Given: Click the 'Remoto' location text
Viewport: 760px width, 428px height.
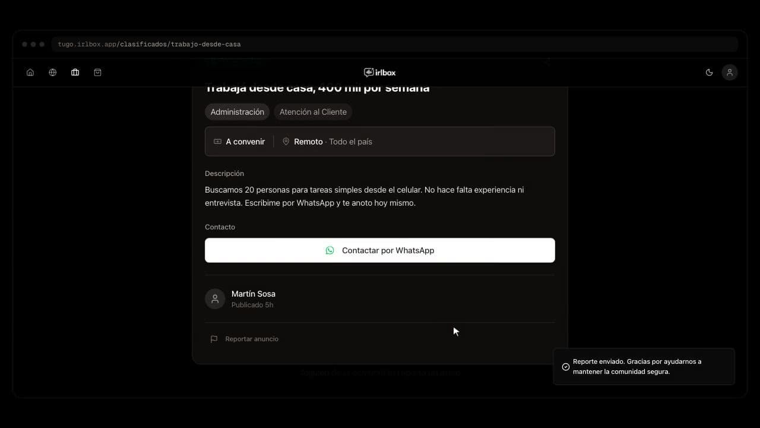Looking at the screenshot, I should tap(308, 141).
